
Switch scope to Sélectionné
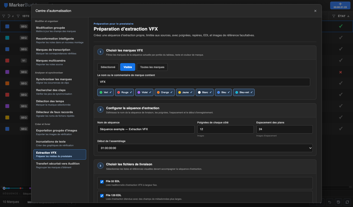point(108,67)
